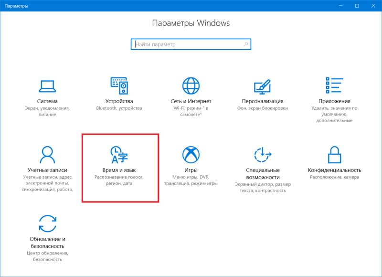Click the Устройства title label

coord(119,101)
